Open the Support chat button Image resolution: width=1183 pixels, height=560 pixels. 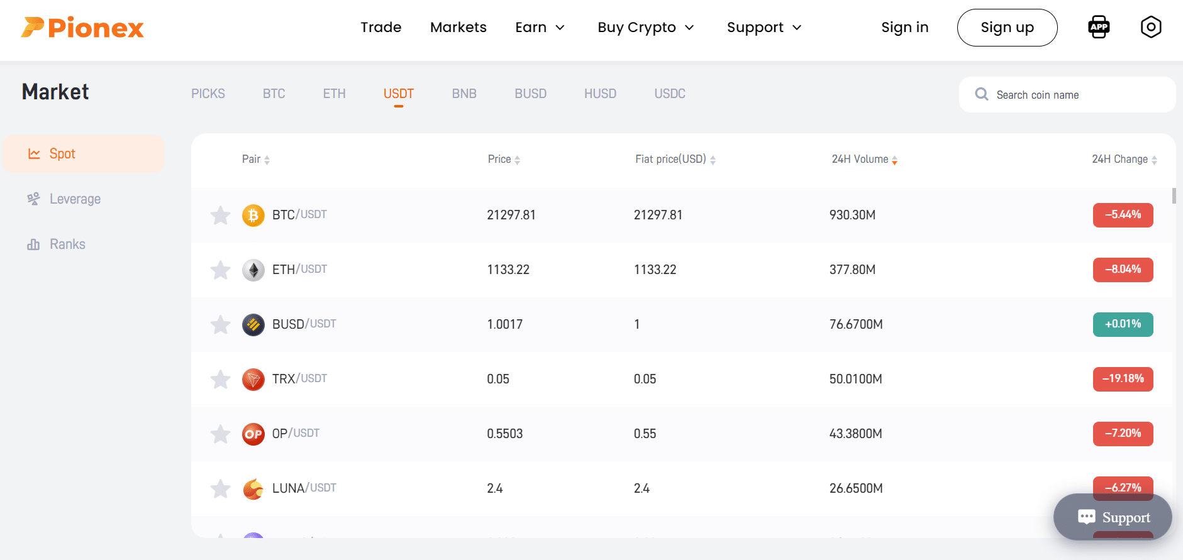coord(1113,517)
